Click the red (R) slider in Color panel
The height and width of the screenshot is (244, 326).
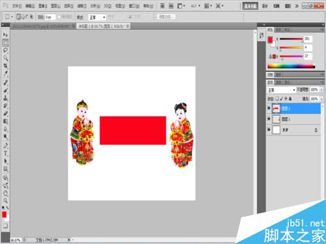[291, 39]
